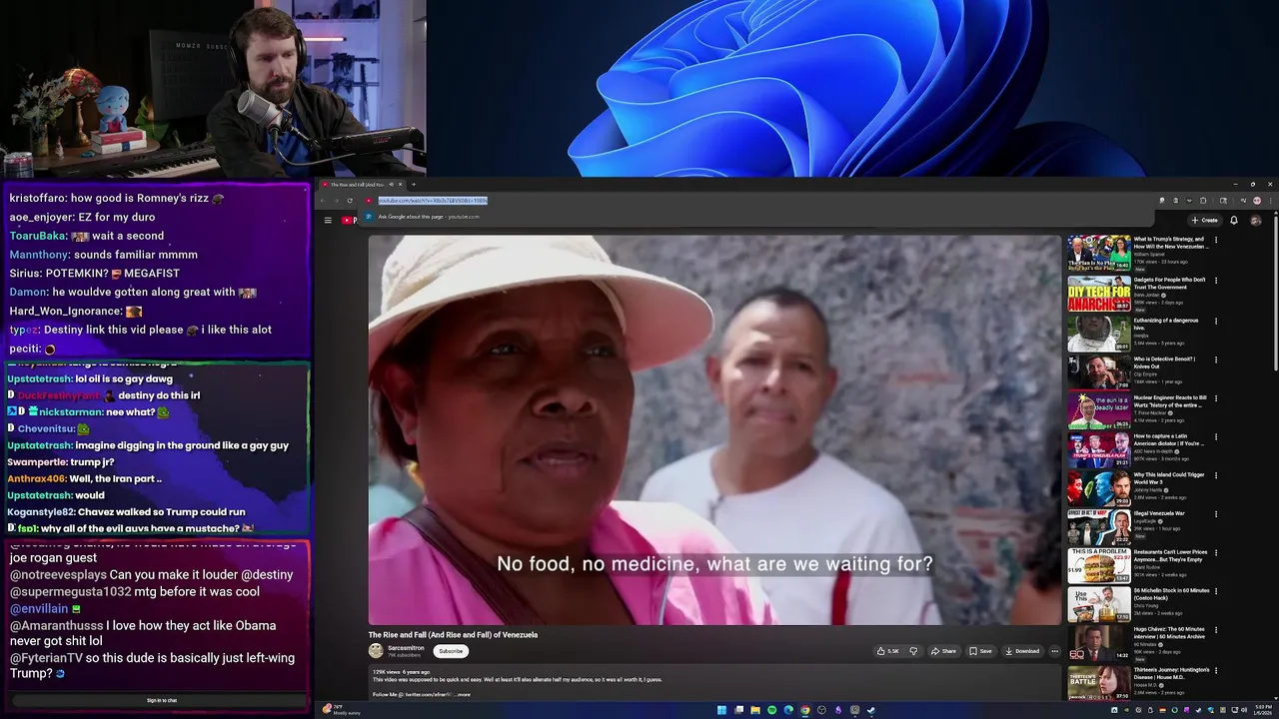1279x719 pixels.
Task: Dislike the video with thumbs down
Action: pos(913,651)
